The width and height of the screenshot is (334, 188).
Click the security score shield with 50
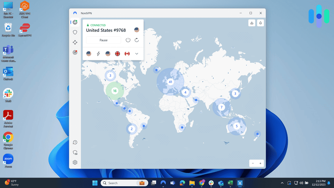(75, 152)
